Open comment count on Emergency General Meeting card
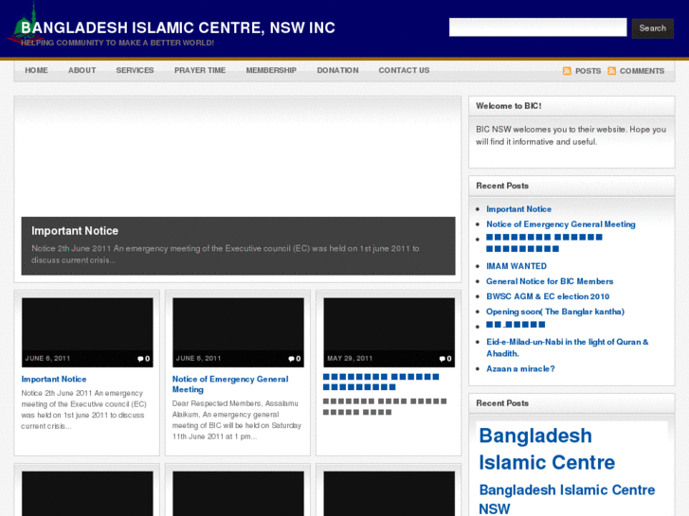689x516 pixels. (295, 359)
